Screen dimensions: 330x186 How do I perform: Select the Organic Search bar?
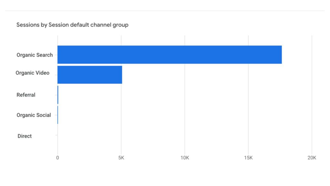[170, 55]
